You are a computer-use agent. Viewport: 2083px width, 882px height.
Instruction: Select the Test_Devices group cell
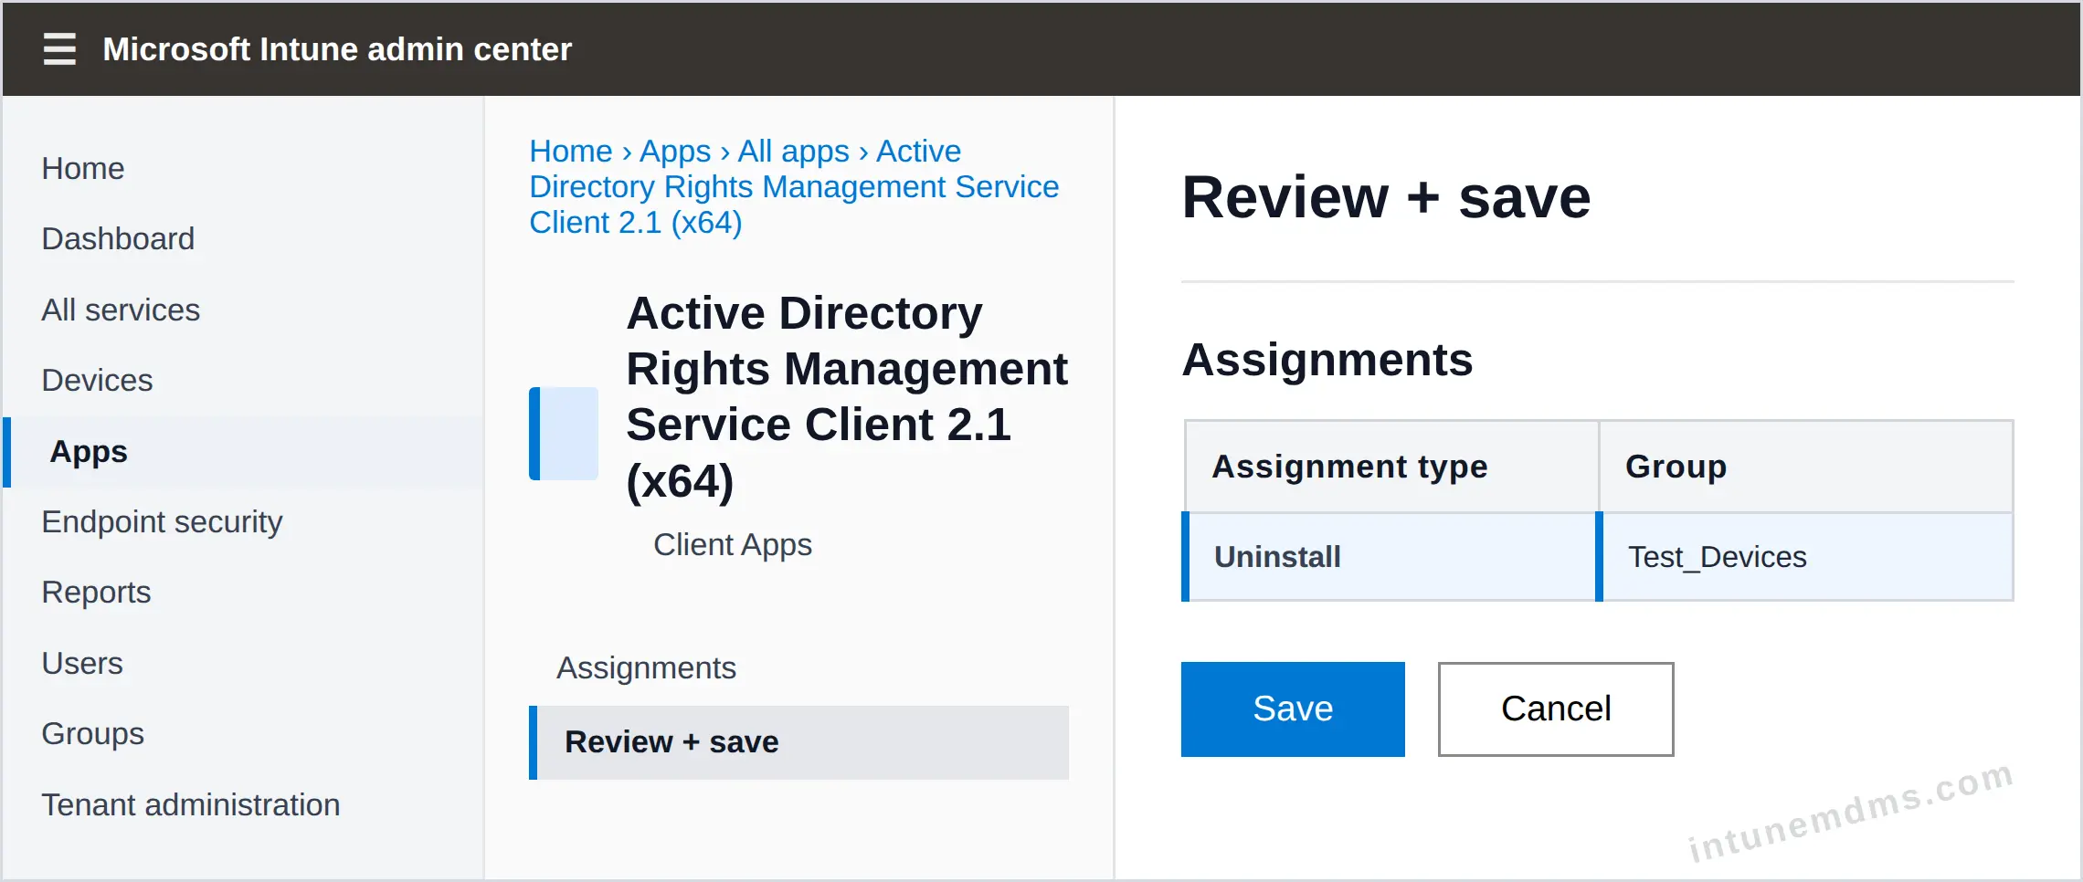point(1805,557)
